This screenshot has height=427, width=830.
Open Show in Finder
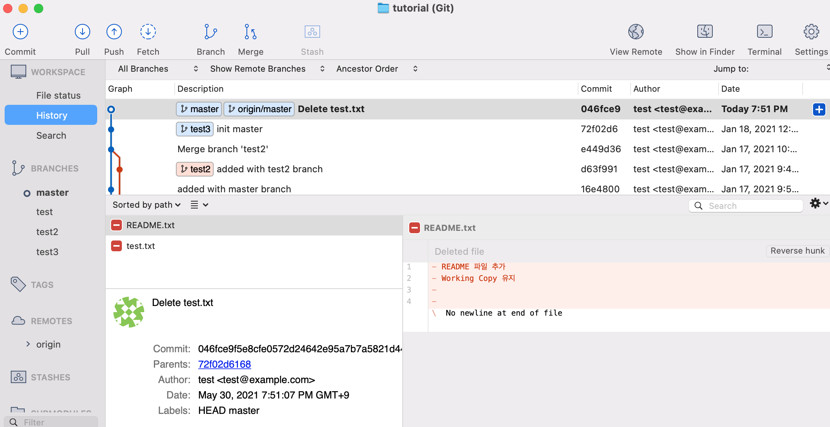pyautogui.click(x=705, y=32)
